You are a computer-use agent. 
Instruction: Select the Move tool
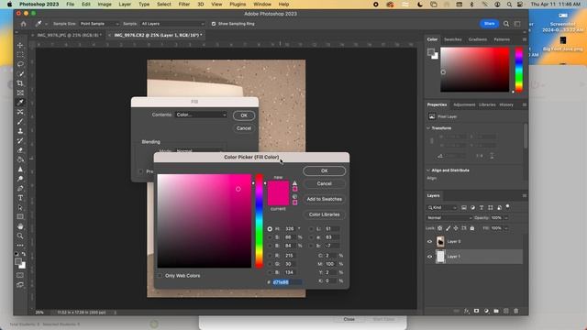[x=20, y=45]
